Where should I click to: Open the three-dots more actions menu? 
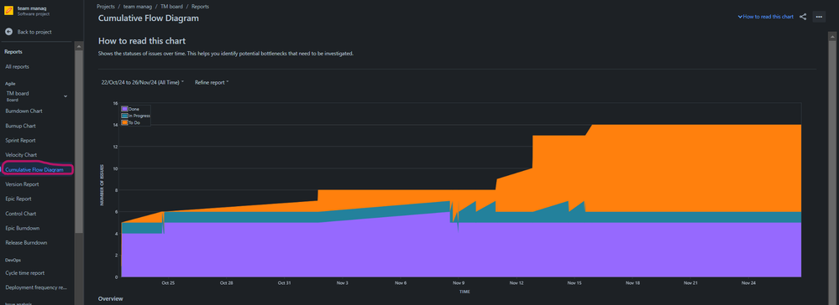819,17
